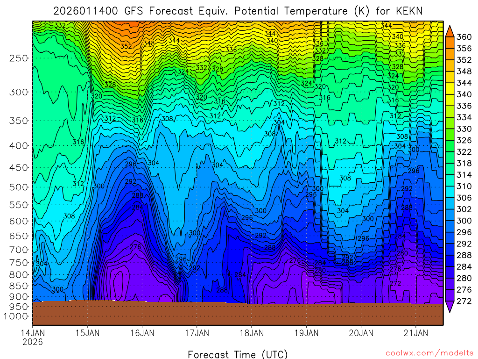Screen dimensions: 478x359
Task: Select the 20JAN date label on x-axis
Action: click(x=361, y=333)
